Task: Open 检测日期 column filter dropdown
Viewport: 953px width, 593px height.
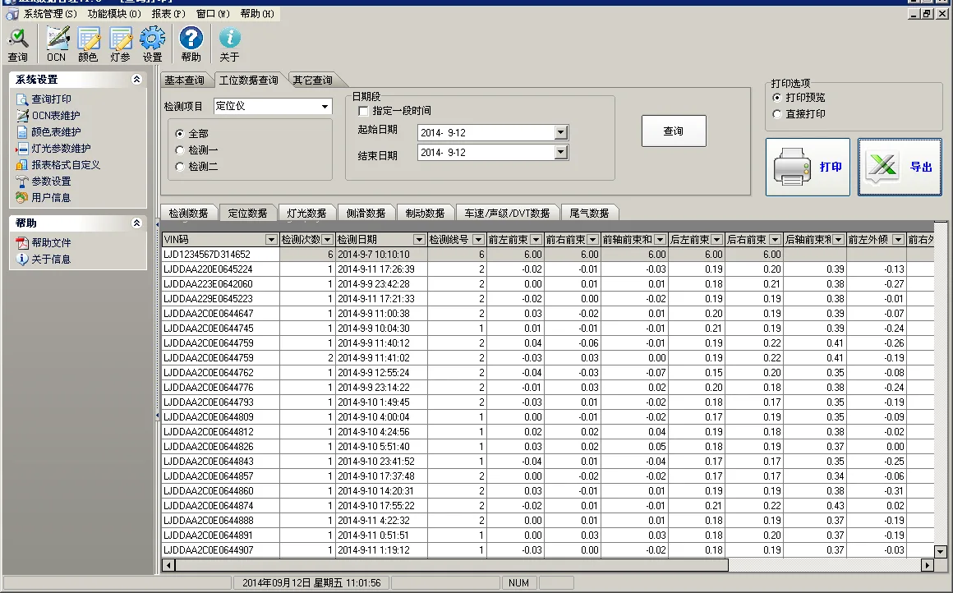Action: point(419,240)
